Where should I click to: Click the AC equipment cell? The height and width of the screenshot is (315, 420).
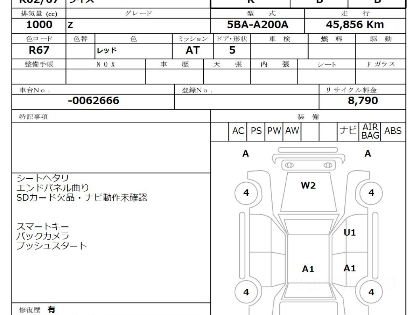238,131
